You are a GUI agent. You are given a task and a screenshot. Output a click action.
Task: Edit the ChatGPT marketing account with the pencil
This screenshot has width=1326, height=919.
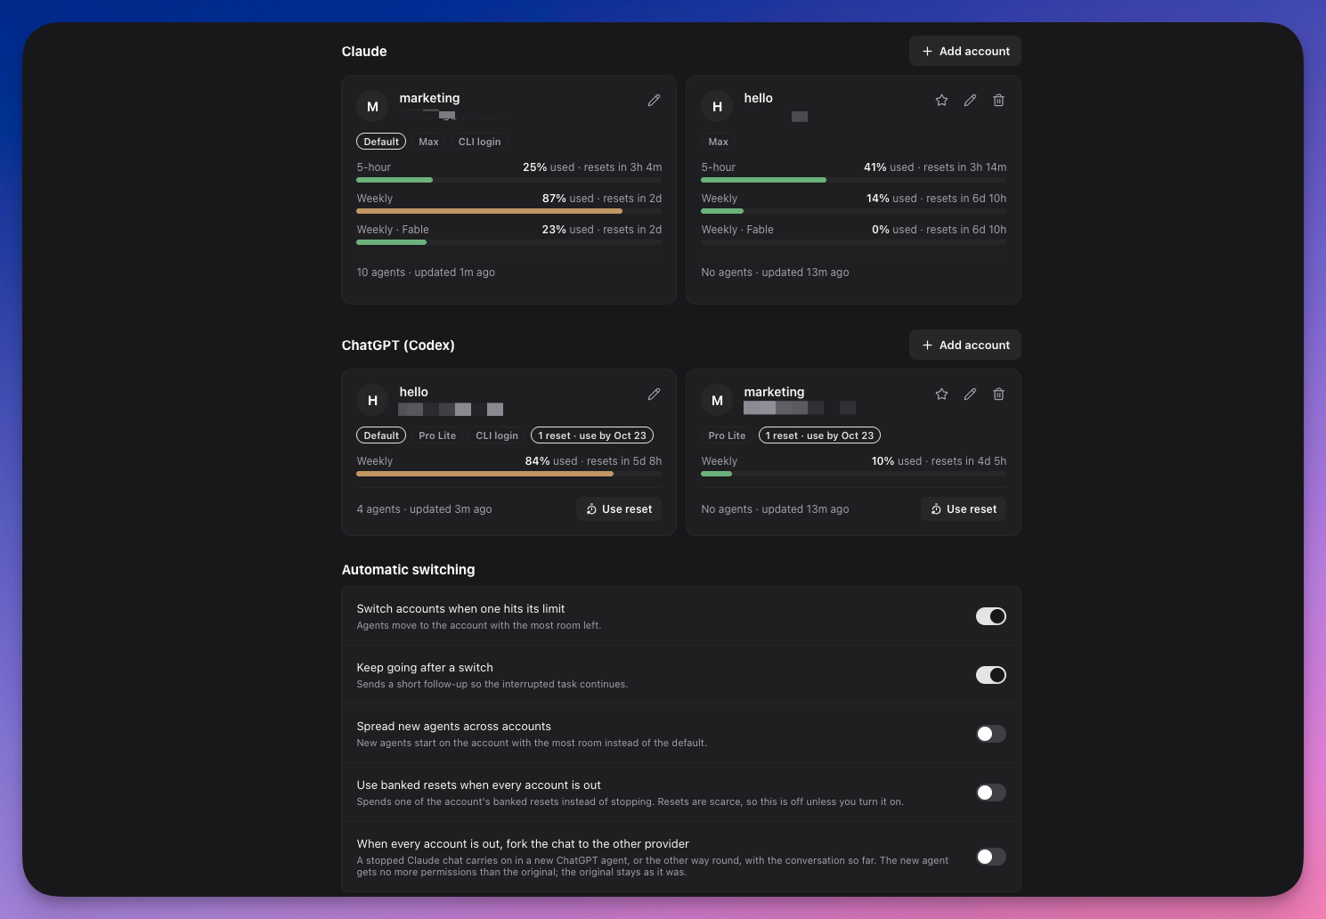click(970, 394)
